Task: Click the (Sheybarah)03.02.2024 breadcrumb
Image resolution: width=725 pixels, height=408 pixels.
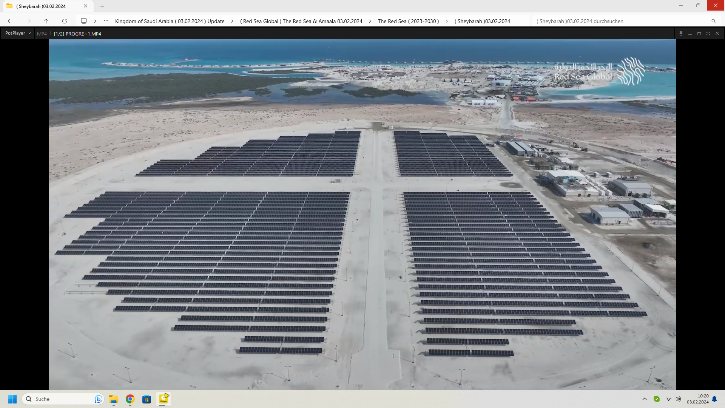Action: (482, 21)
